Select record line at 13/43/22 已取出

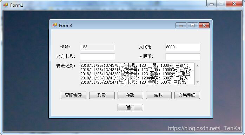coord(135,74)
